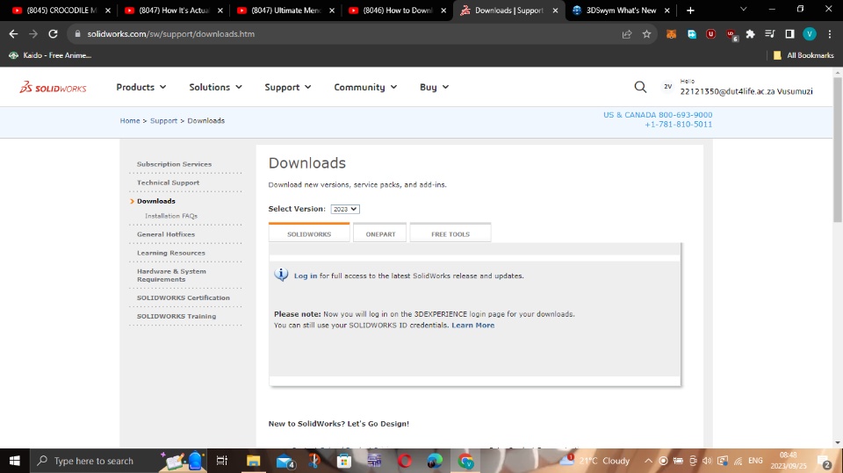Select the ONEPART tab
The width and height of the screenshot is (843, 473).
380,233
